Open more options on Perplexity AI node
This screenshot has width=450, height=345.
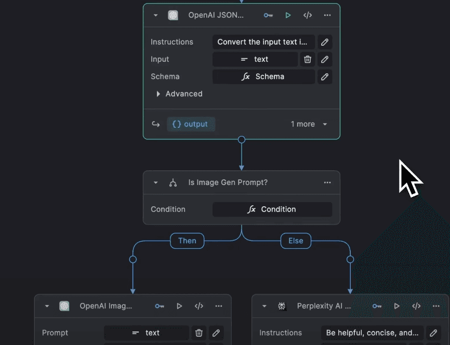coord(436,306)
